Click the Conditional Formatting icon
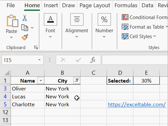Screen dimensions: 168x126 coord(125,17)
